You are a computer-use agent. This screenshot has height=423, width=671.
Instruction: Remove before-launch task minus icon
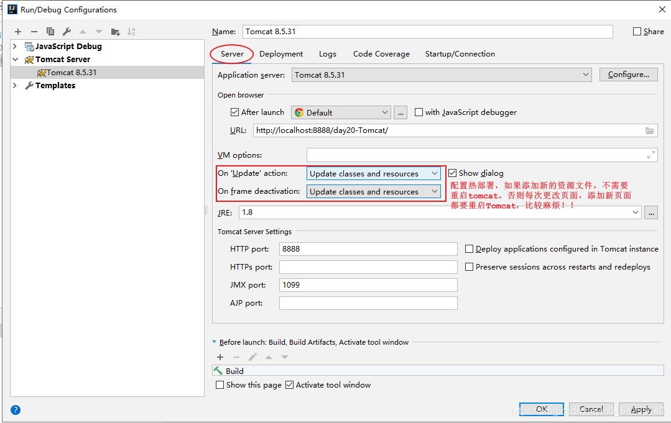236,357
